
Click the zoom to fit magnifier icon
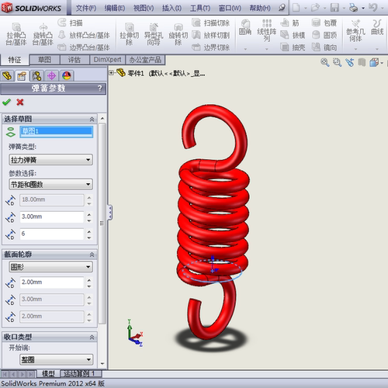325,62
